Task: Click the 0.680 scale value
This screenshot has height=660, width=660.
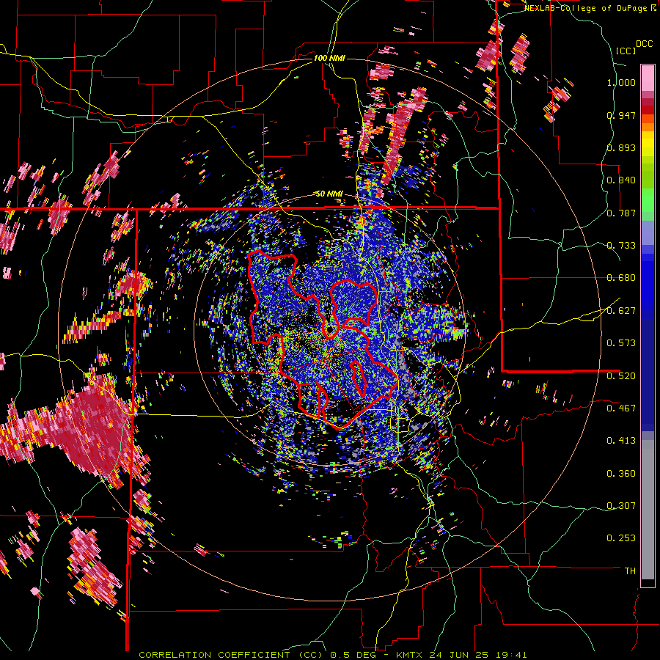Action: (621, 278)
